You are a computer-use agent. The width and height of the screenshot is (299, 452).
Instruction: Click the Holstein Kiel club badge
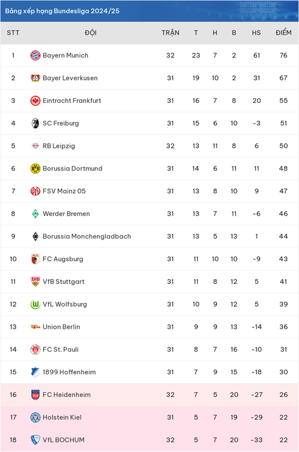35,417
